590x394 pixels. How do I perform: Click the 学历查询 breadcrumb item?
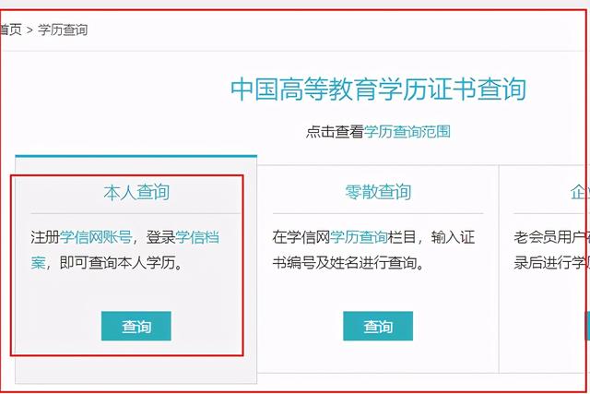coord(63,30)
